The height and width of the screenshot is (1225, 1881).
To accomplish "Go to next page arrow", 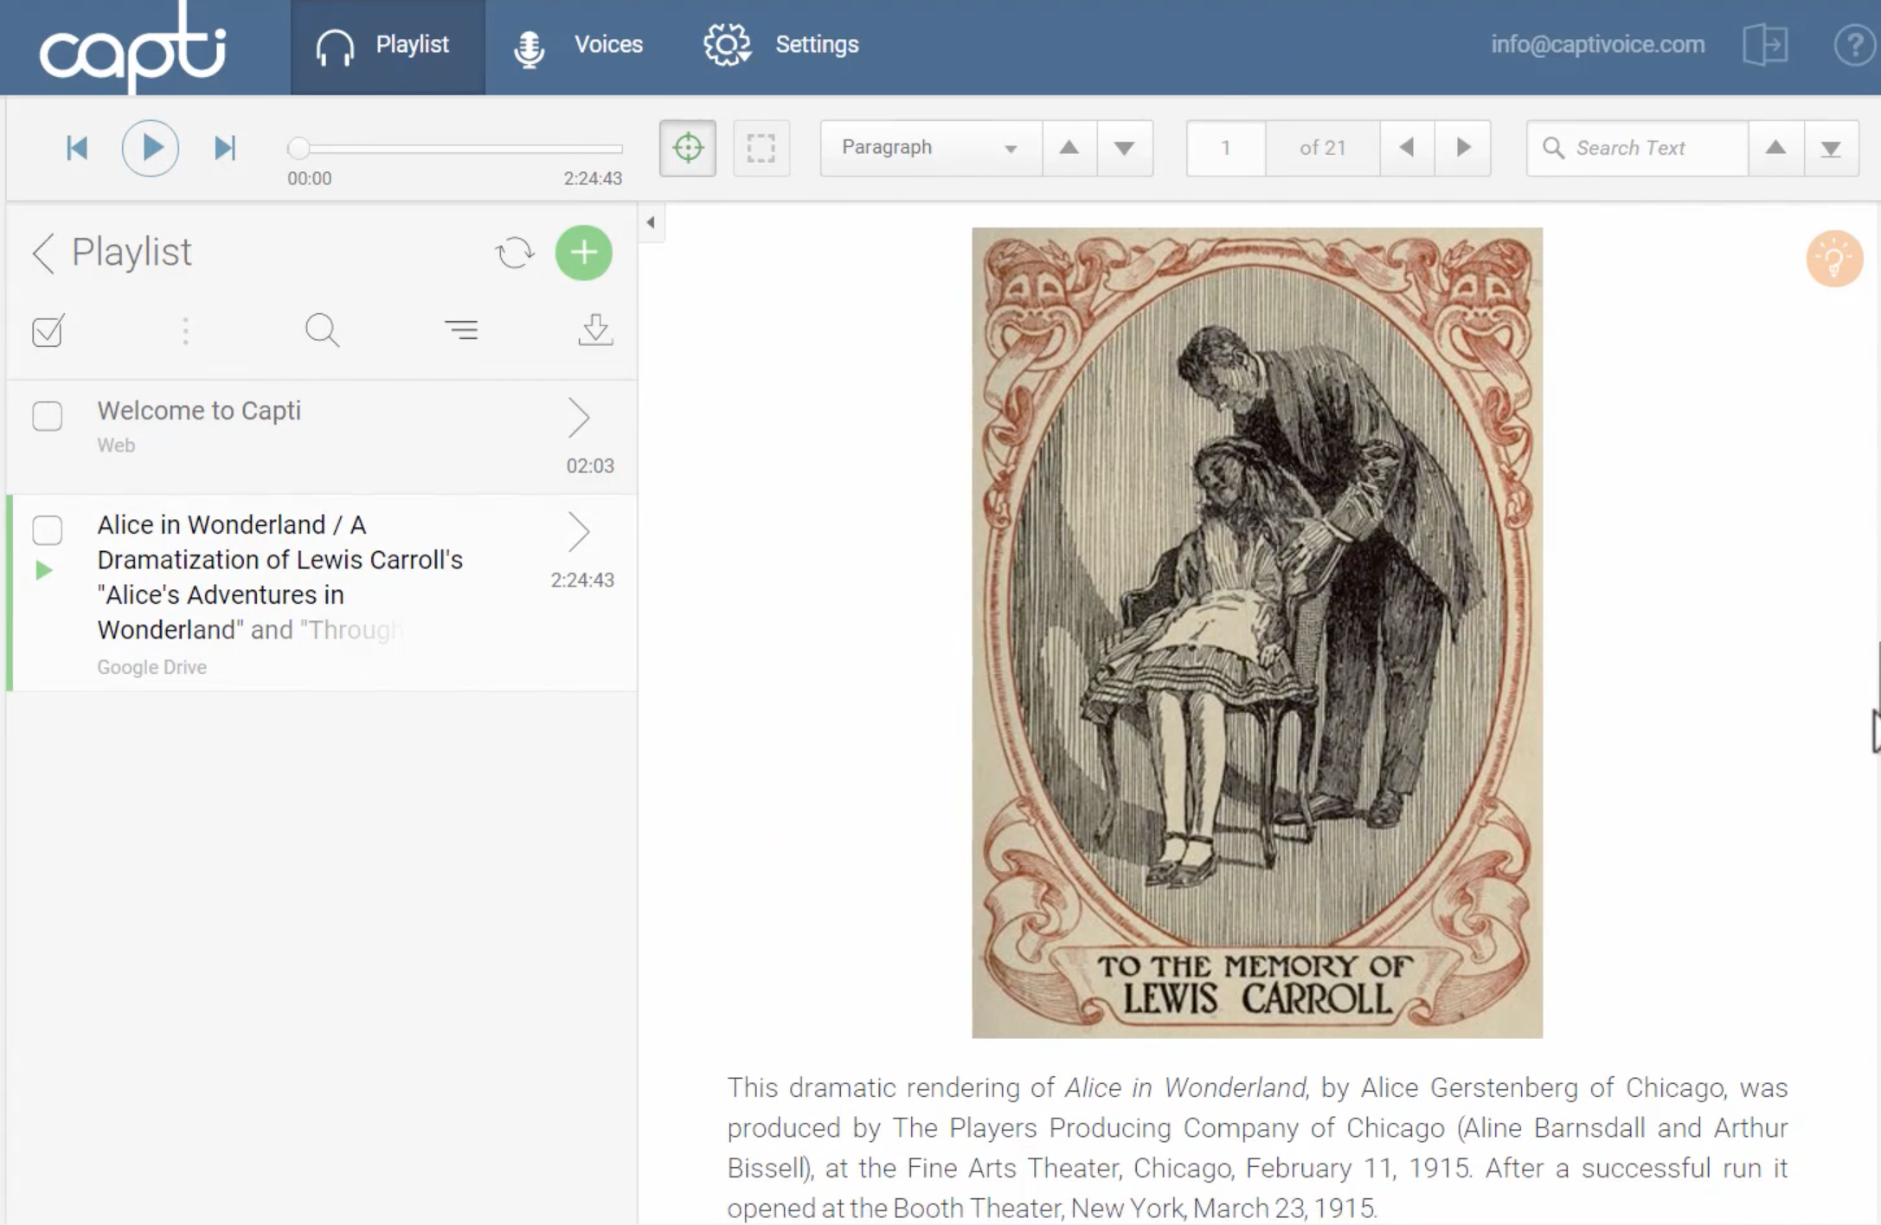I will pos(1463,148).
